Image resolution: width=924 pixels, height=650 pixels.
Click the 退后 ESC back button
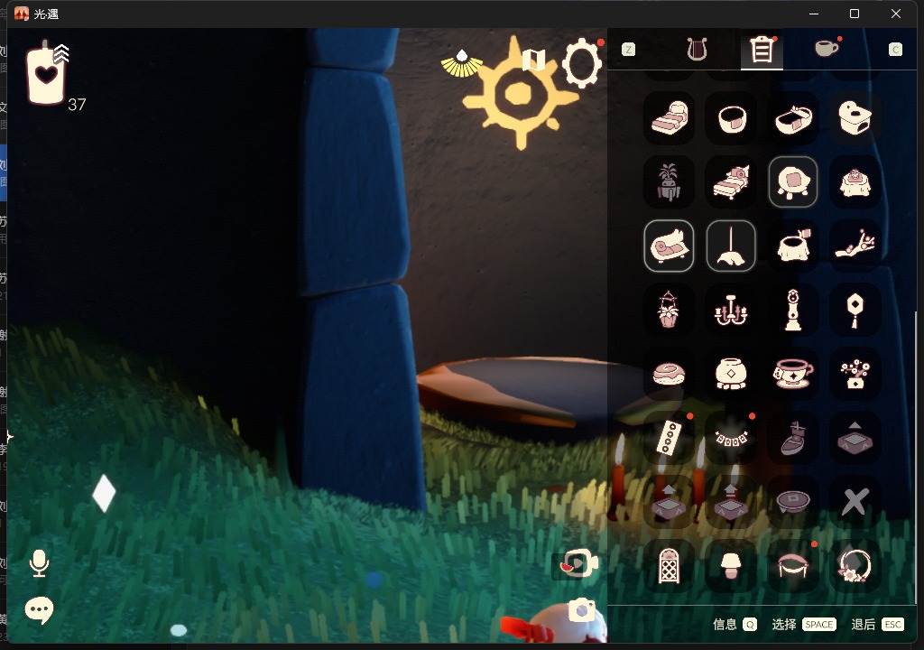[877, 625]
